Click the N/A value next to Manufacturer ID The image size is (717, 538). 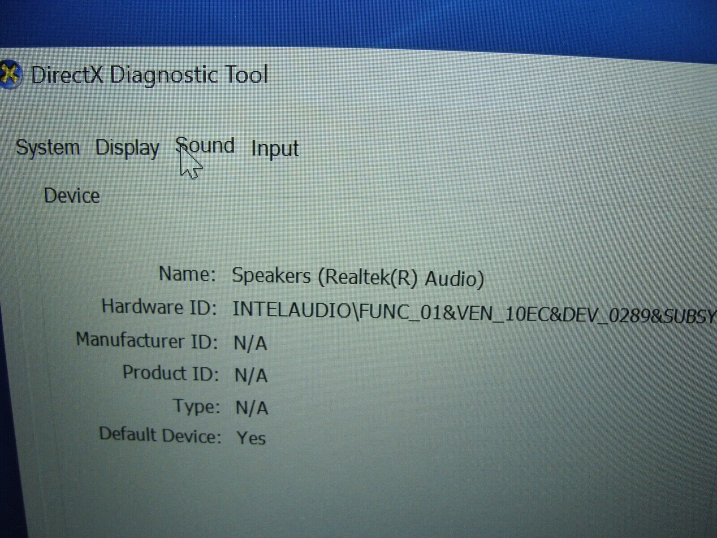point(251,343)
